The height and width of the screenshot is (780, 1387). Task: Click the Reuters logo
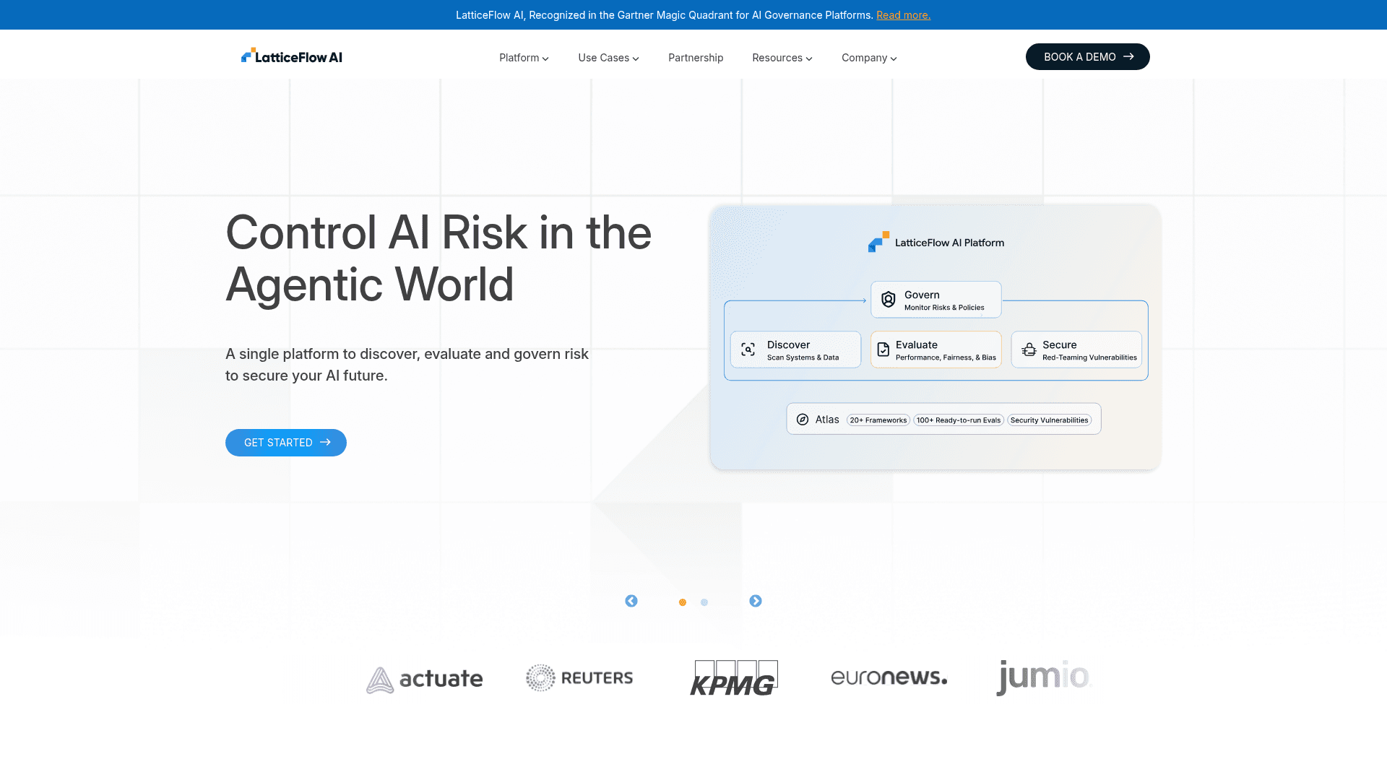point(579,677)
